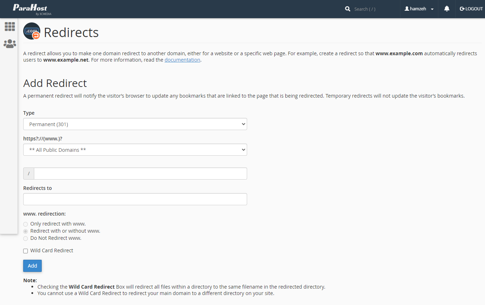Select "Redirect with or without www." option
The image size is (485, 305).
[x=25, y=231]
